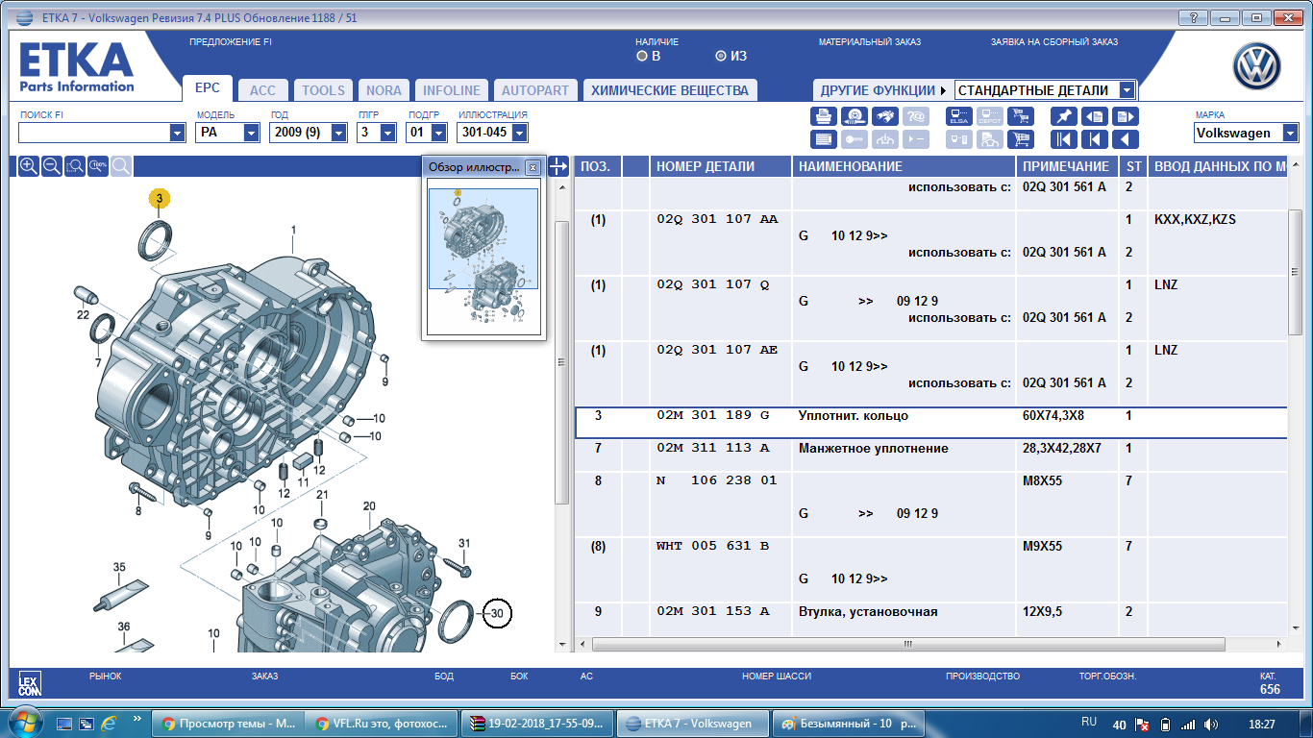The width and height of the screenshot is (1313, 738).
Task: Select the zoom-to-area magnifier tool
Action: [x=75, y=166]
